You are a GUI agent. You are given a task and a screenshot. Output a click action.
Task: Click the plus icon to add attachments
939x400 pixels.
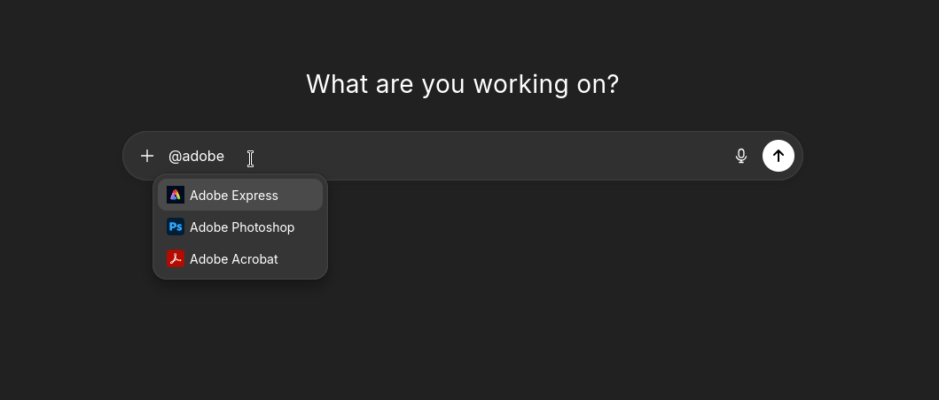coord(147,156)
